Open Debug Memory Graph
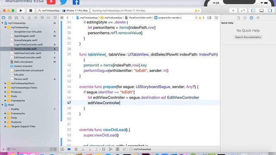This screenshot has width=276, height=155. (110, 149)
